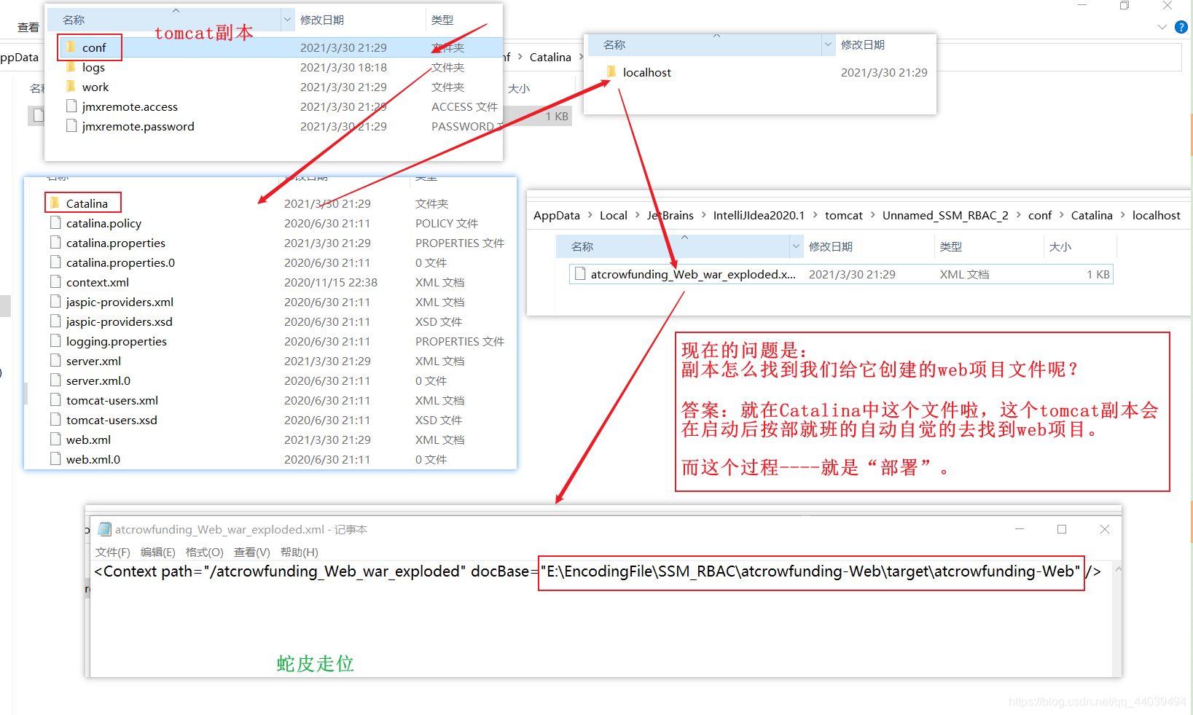Go to Unnamed_SSM_RBAC_2 in breadcrumb
Viewport: 1193px width, 715px height.
click(x=945, y=215)
